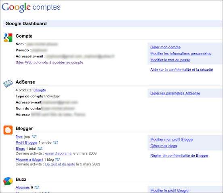Click the Buzz section icon

(x=8, y=181)
